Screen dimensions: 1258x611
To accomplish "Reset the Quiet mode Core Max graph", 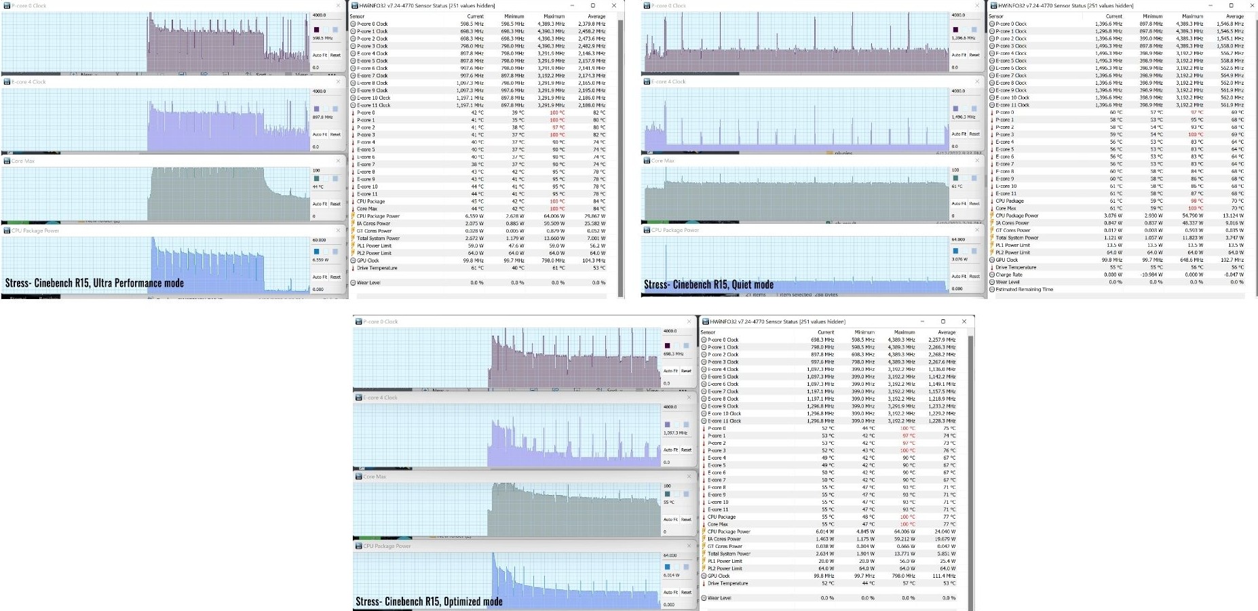I will pos(974,203).
